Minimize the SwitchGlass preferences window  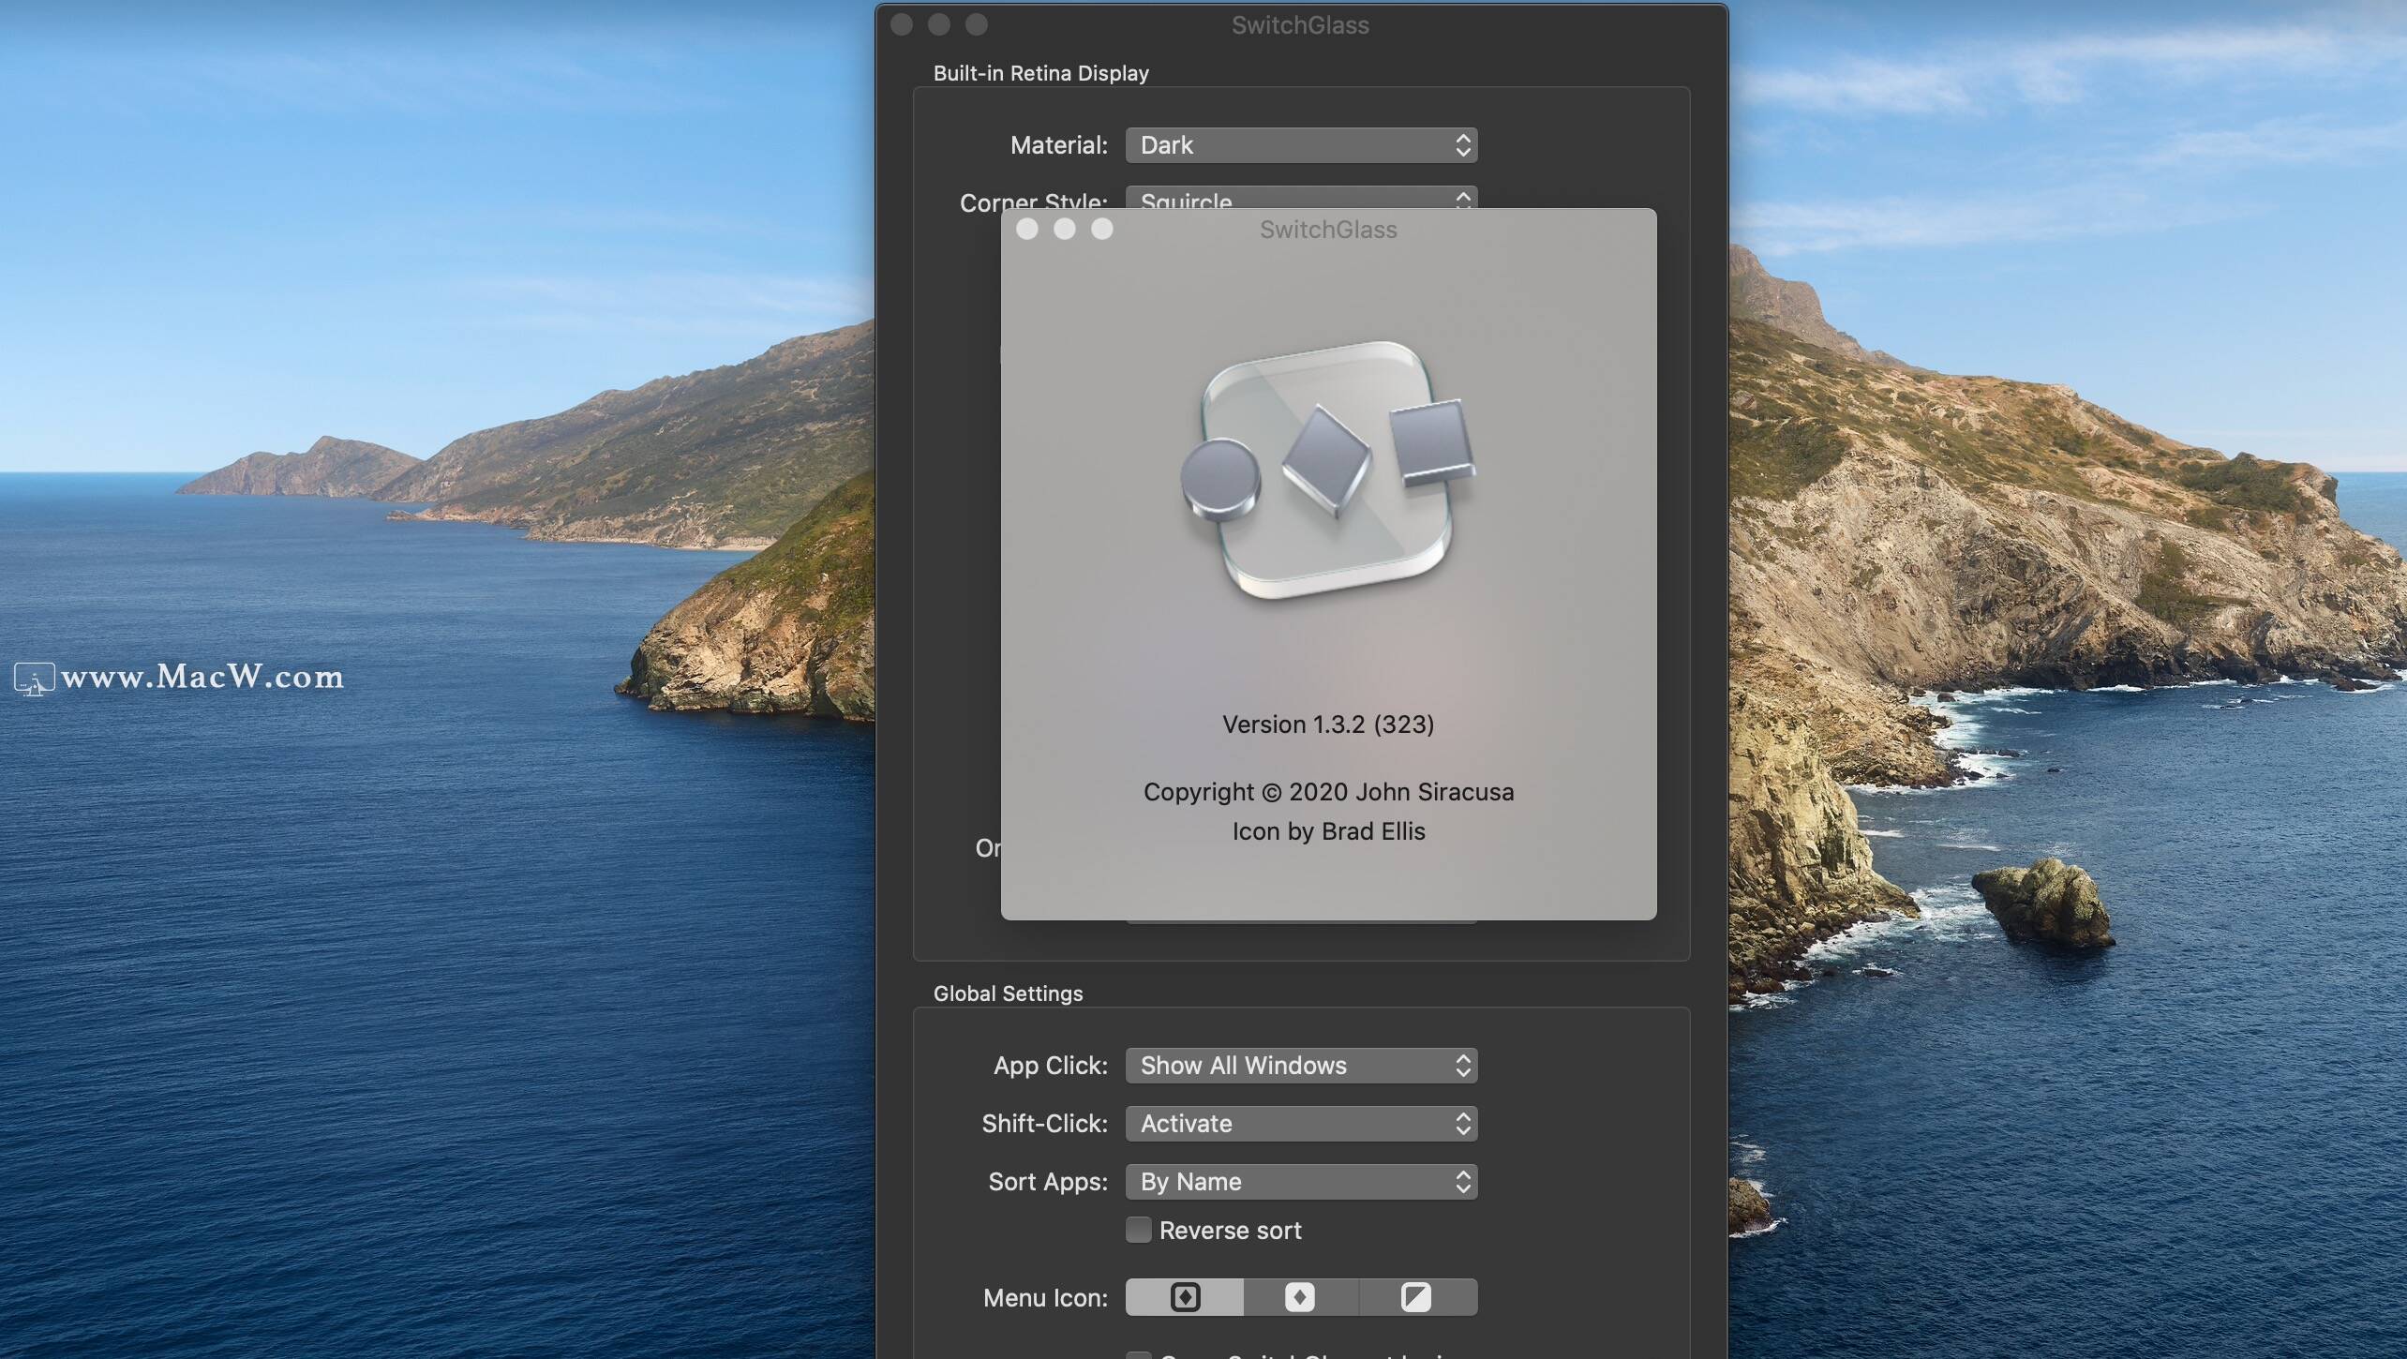(x=939, y=24)
